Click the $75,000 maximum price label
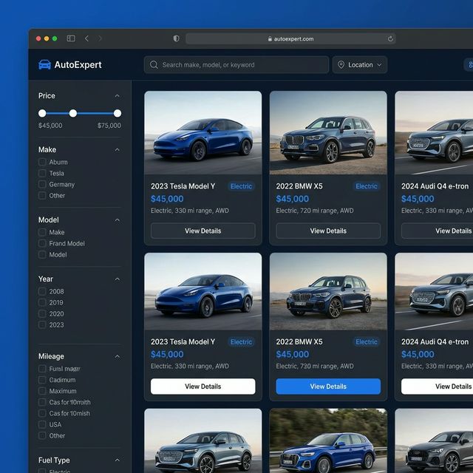The image size is (473, 473). click(x=109, y=126)
